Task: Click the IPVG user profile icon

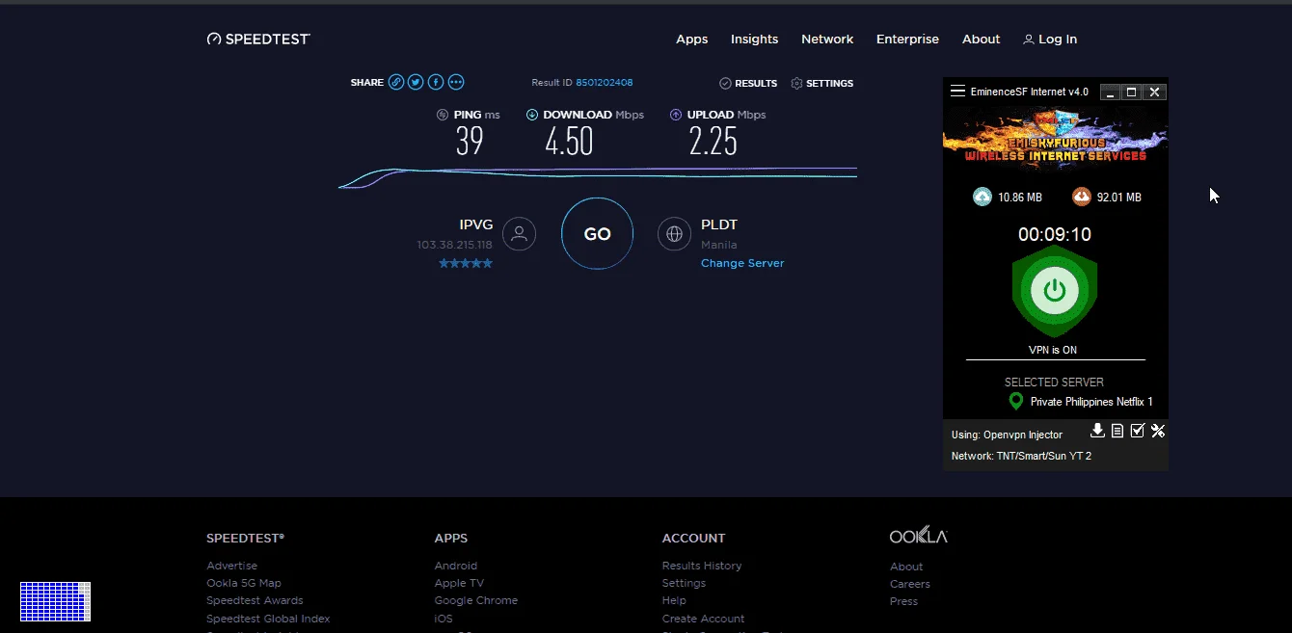Action: [519, 233]
